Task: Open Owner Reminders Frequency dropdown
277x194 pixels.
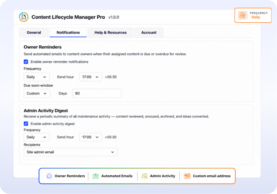Action: coord(37,77)
